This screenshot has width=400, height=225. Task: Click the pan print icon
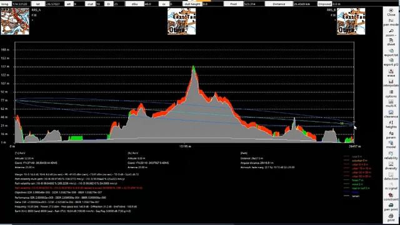pyautogui.click(x=391, y=207)
